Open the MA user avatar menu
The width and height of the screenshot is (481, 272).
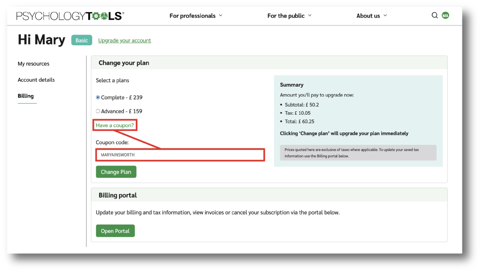pyautogui.click(x=445, y=15)
